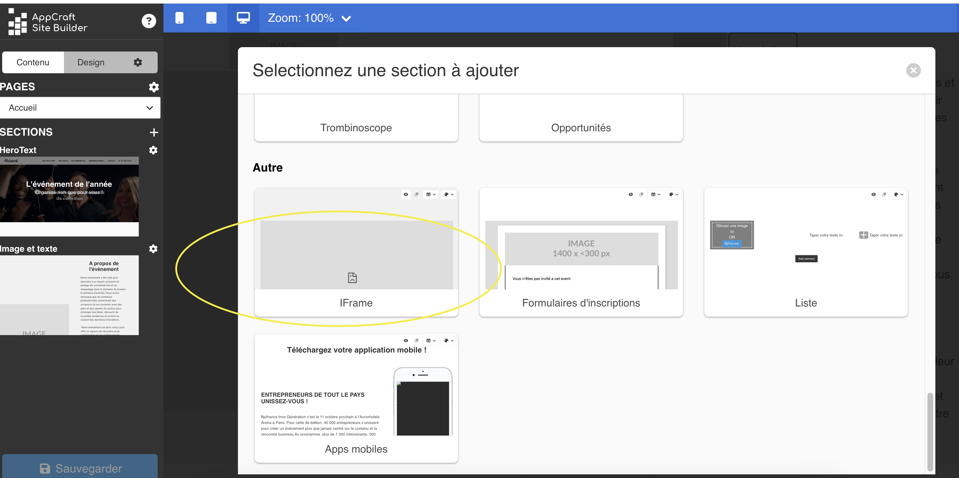The image size is (959, 478).
Task: Close the section selection dialog
Action: (913, 70)
